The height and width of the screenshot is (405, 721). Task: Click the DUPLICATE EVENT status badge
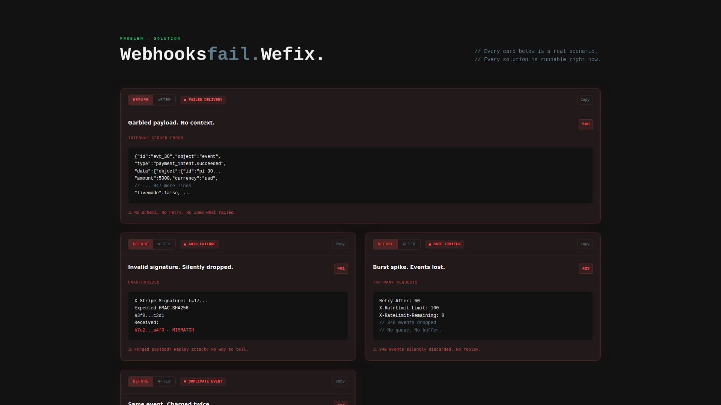[x=203, y=381]
